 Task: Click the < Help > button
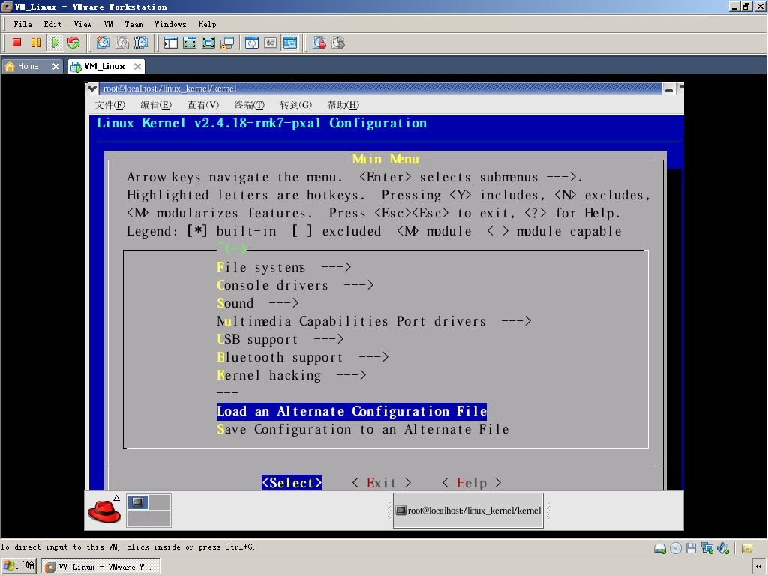(472, 483)
